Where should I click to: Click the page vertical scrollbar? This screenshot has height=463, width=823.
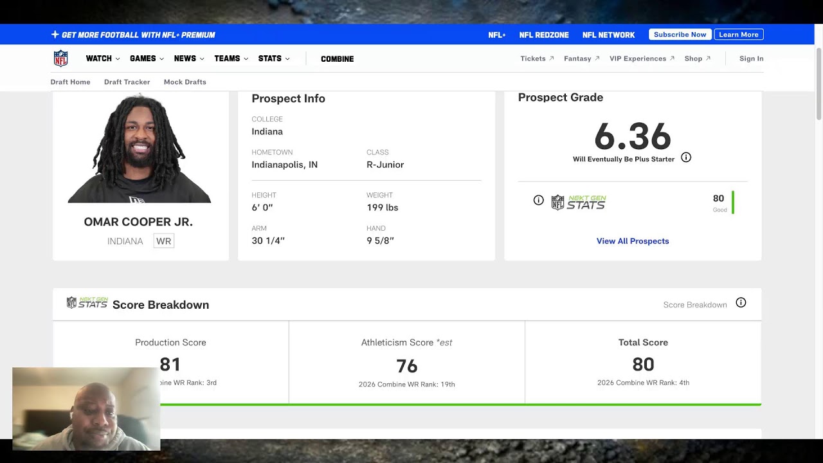click(818, 84)
